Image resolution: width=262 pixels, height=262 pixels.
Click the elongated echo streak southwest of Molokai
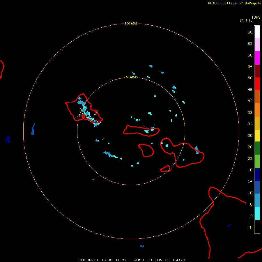[x=110, y=155]
